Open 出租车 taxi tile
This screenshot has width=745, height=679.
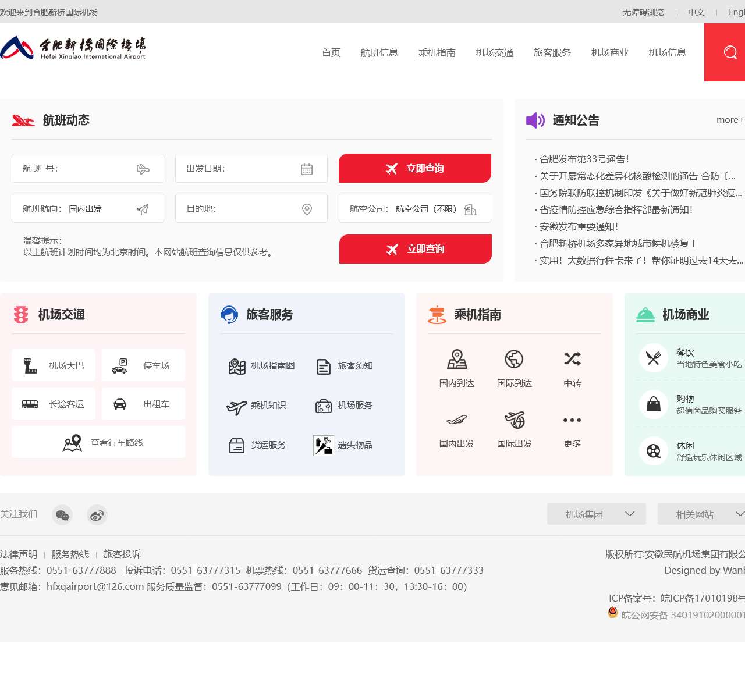144,404
